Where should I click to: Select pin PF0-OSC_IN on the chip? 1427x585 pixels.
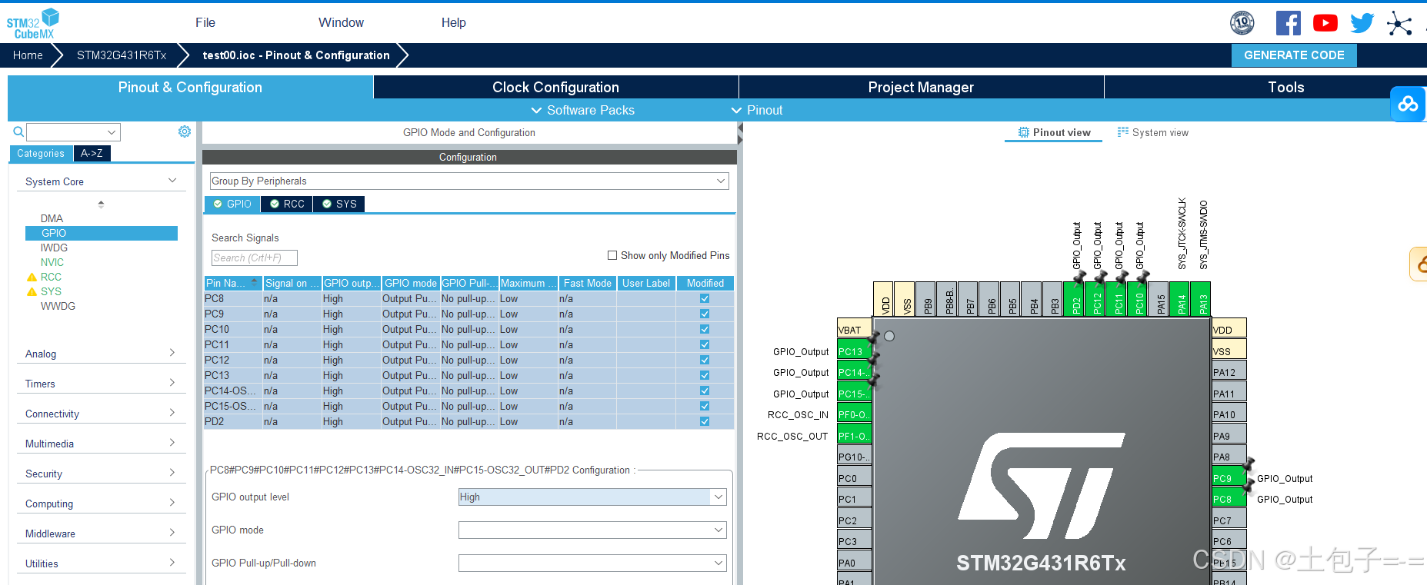[854, 414]
